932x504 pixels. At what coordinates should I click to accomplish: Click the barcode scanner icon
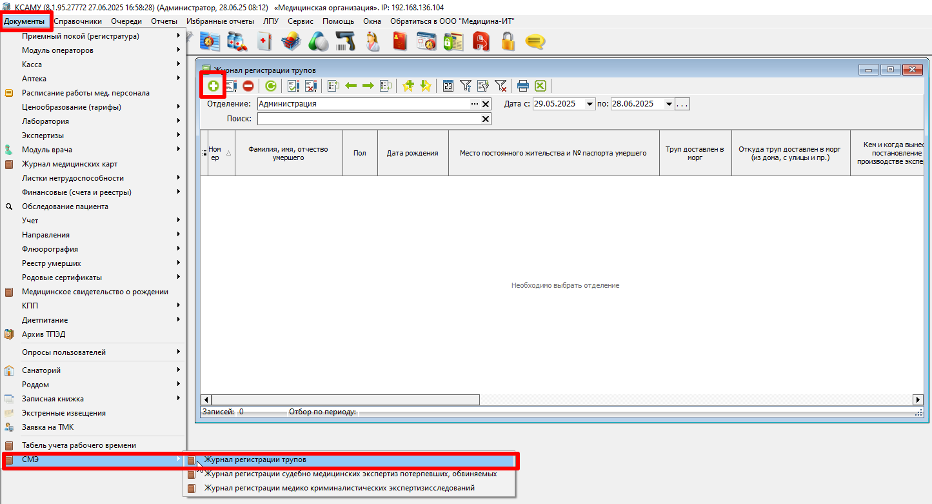point(345,42)
